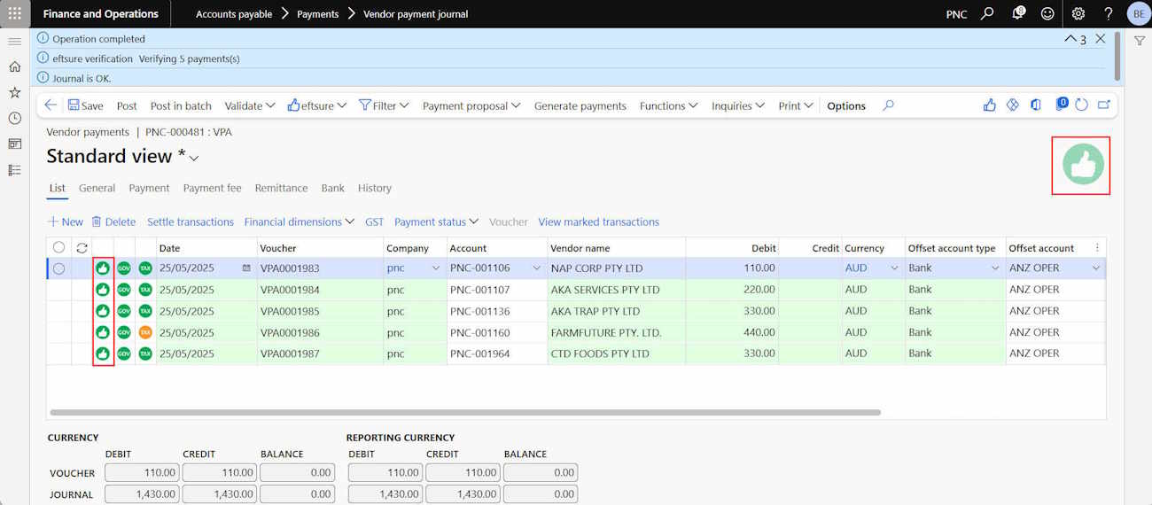Image resolution: width=1152 pixels, height=505 pixels.
Task: Switch to the General tab
Action: (97, 188)
